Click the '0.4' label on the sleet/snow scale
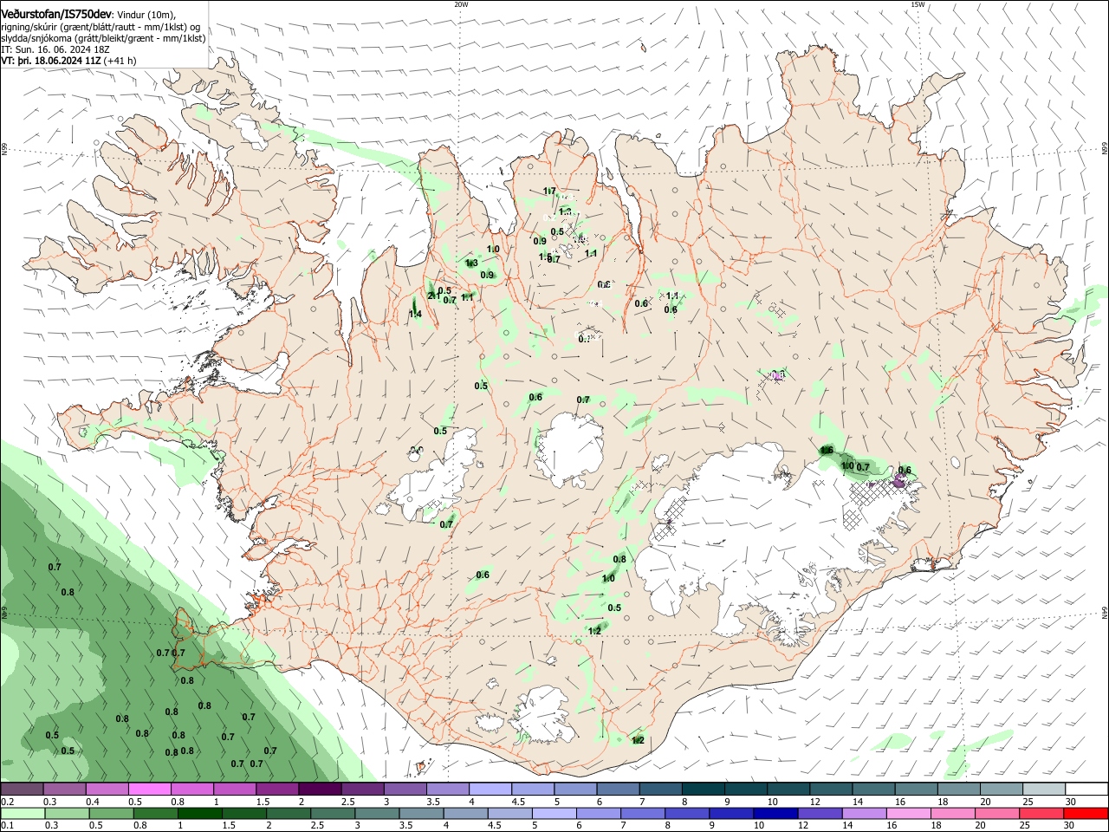 [x=93, y=802]
